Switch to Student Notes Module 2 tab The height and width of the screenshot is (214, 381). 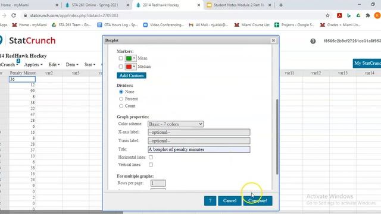(x=238, y=5)
